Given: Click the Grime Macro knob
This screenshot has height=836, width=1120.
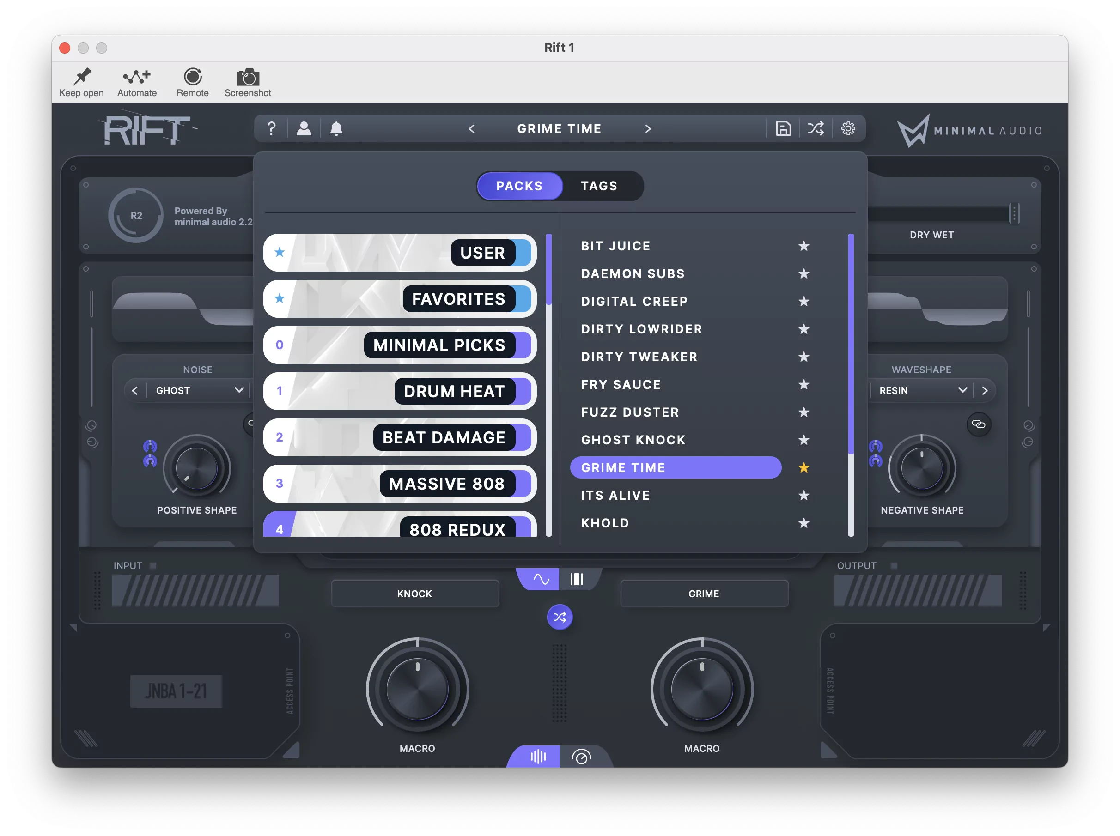Looking at the screenshot, I should coord(702,689).
